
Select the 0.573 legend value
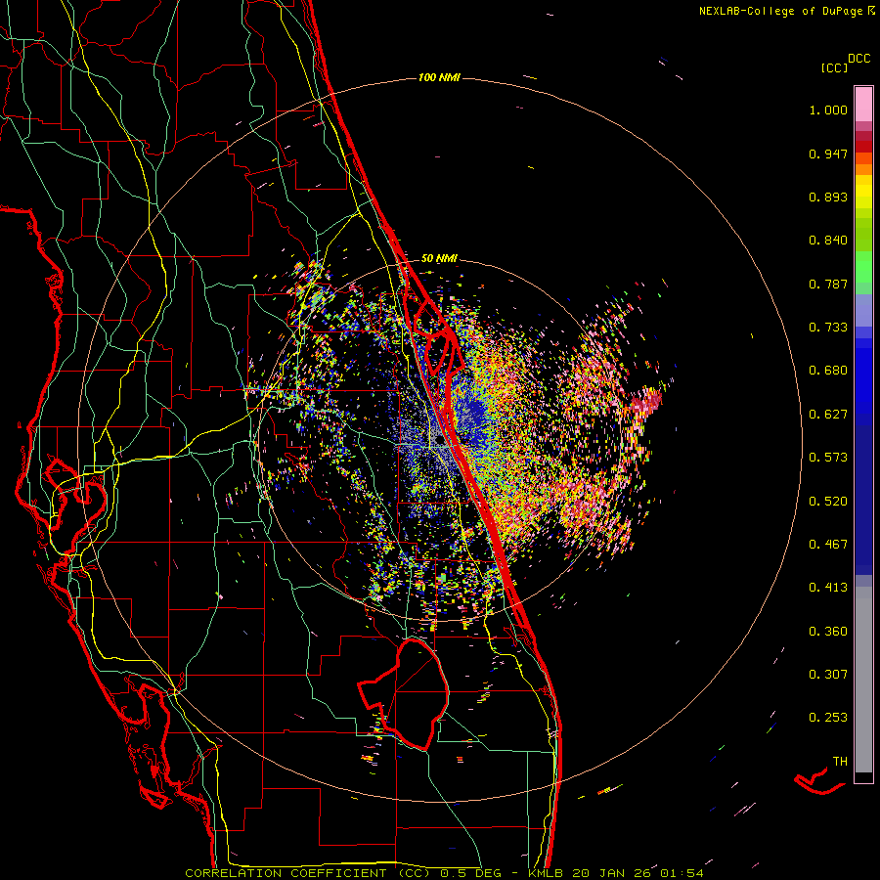click(828, 458)
